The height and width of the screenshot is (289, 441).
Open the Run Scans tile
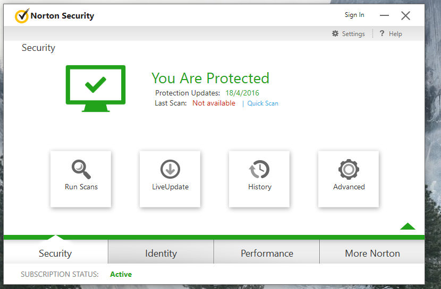pyautogui.click(x=81, y=179)
